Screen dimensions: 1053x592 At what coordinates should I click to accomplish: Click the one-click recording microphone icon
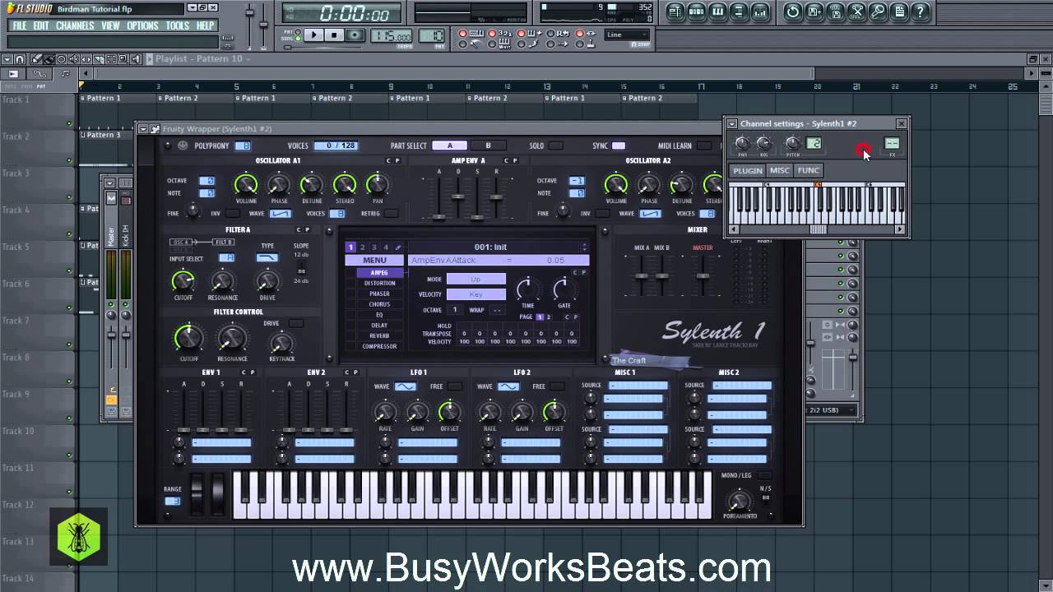[879, 12]
